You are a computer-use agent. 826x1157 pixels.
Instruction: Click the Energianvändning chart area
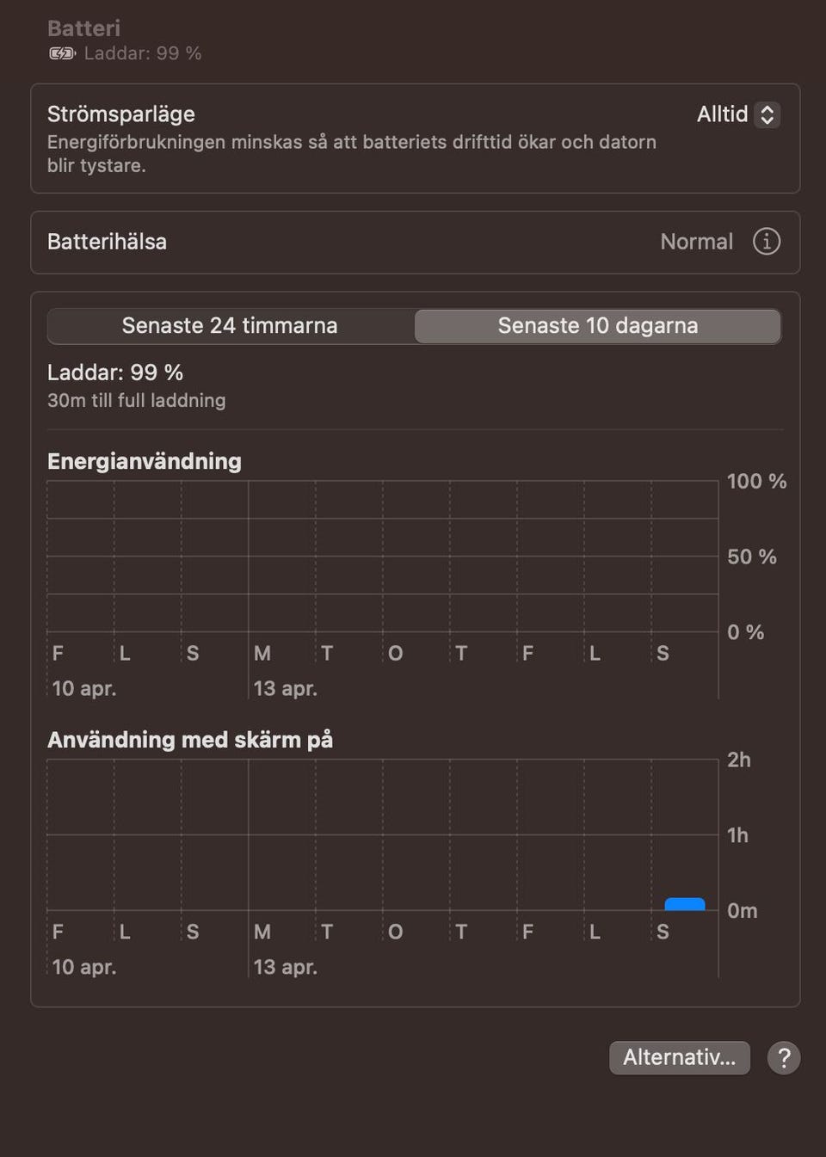382,556
